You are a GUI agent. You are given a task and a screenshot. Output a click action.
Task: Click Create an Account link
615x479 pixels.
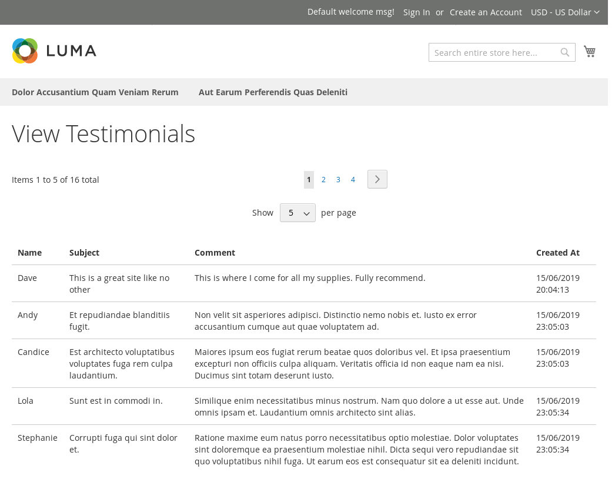[486, 12]
